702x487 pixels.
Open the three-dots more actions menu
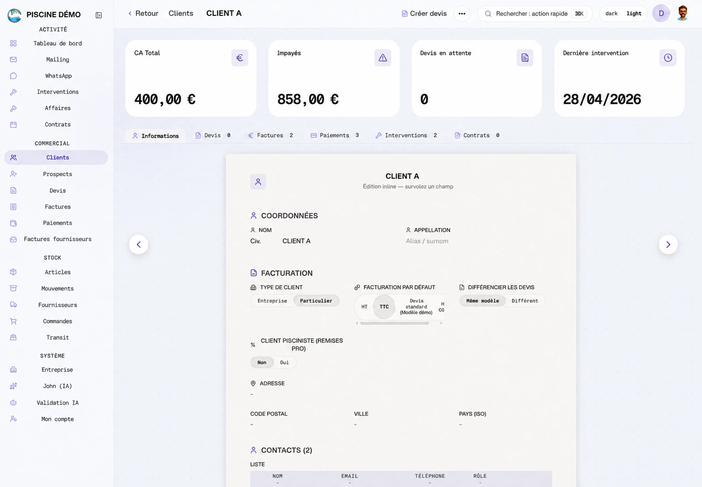pyautogui.click(x=462, y=14)
